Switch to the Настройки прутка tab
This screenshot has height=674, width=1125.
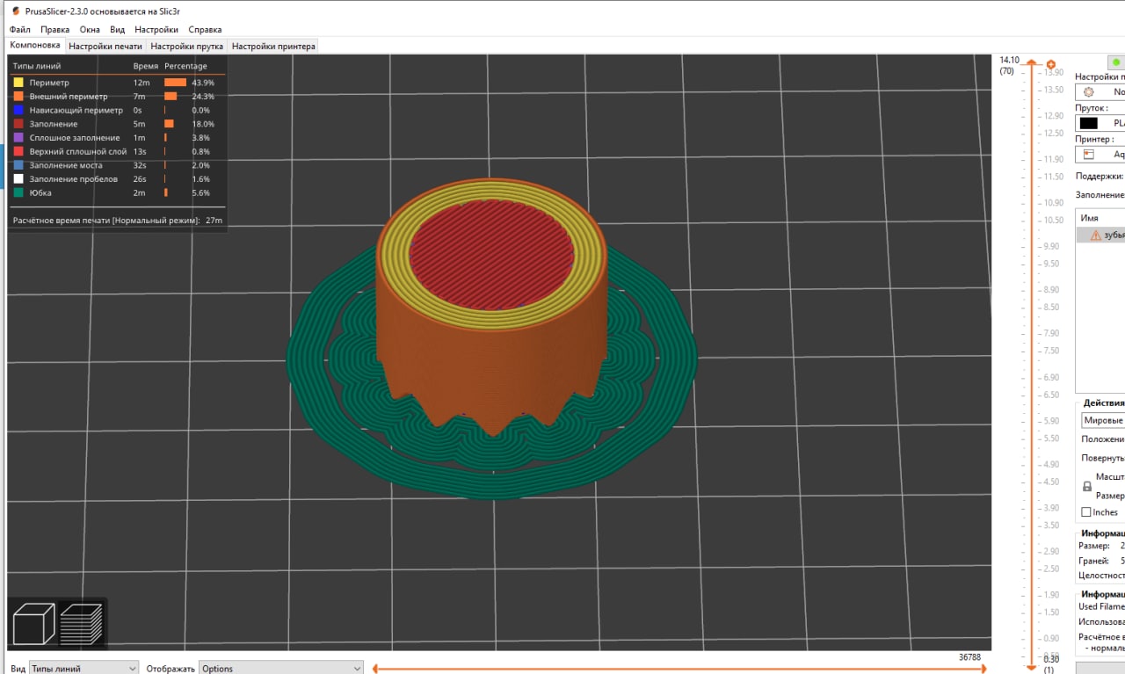pyautogui.click(x=186, y=46)
